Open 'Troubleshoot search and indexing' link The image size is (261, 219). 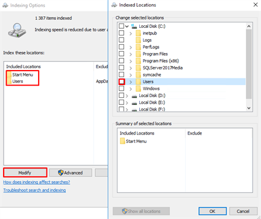(34, 190)
